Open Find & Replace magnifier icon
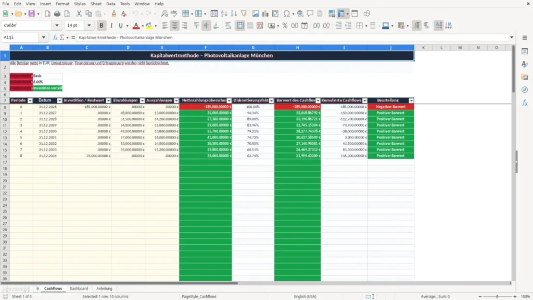The image size is (533, 300). click(x=164, y=14)
